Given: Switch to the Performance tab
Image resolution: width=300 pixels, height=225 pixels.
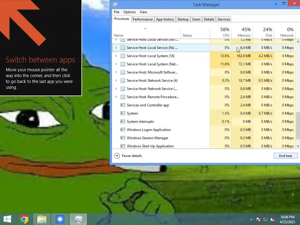Looking at the screenshot, I should point(143,19).
